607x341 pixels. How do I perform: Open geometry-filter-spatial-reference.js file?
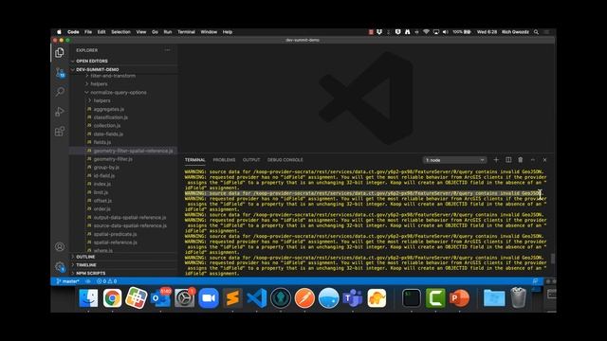coord(133,151)
